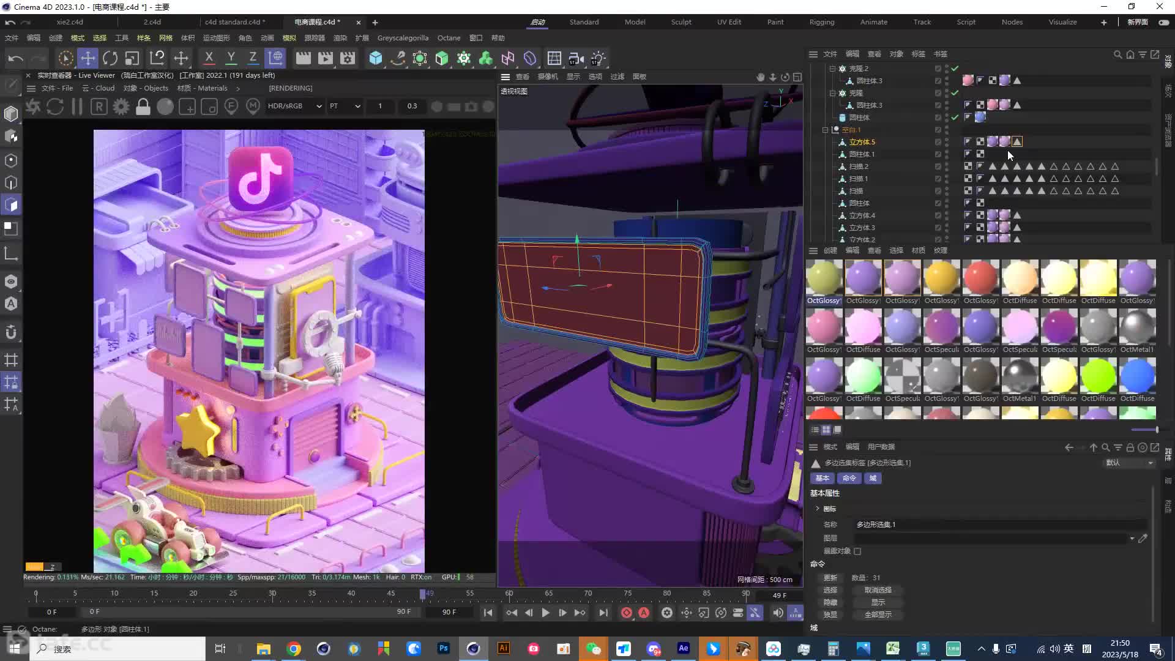
Task: Jump to the animation end frame
Action: pyautogui.click(x=603, y=613)
